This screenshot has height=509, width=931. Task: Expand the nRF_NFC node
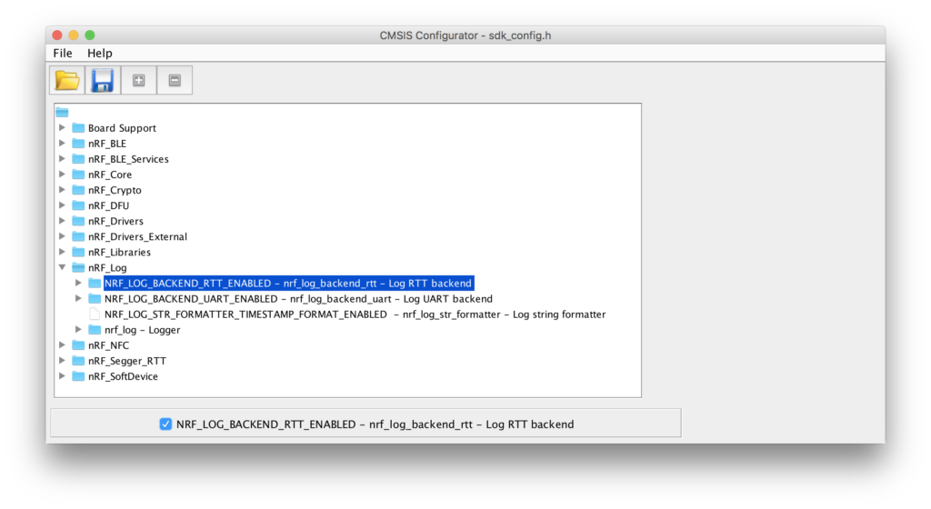[62, 344]
